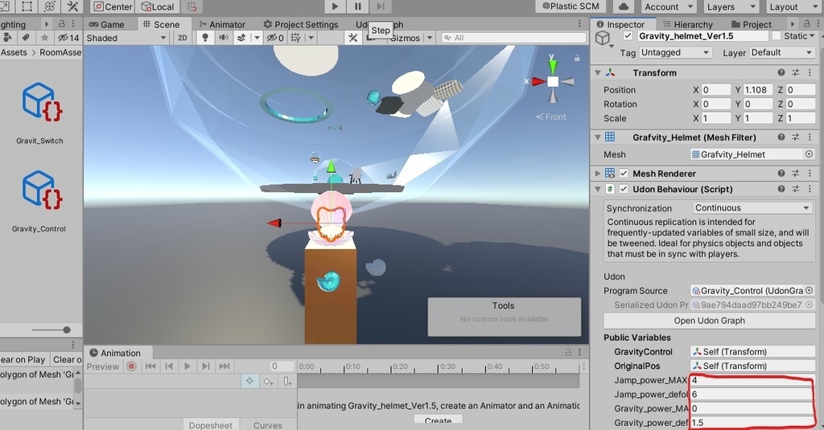Toggle project hidden packages count 14
Screen dimensions: 824x430
coord(68,38)
